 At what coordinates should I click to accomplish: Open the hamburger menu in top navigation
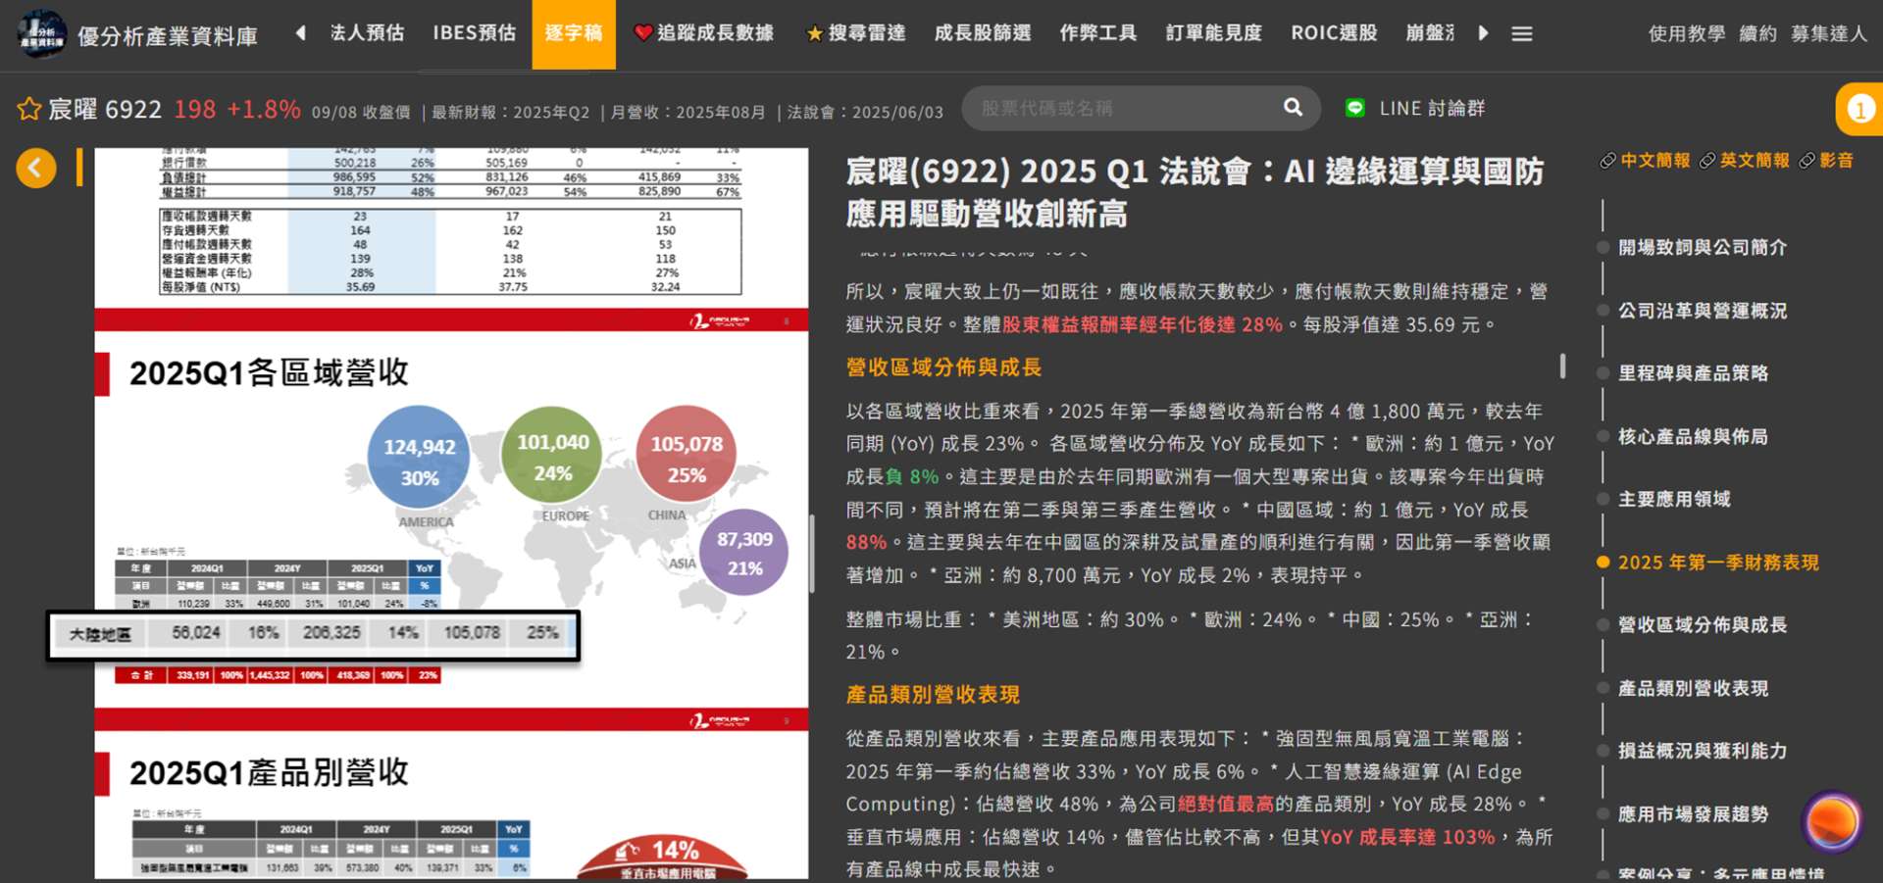pos(1521,34)
